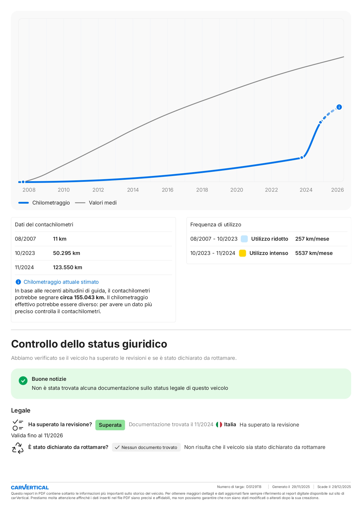Viewport: 362px width, 511px height.
Task: Click the 2016 label on chart axis
Action: tap(168, 190)
